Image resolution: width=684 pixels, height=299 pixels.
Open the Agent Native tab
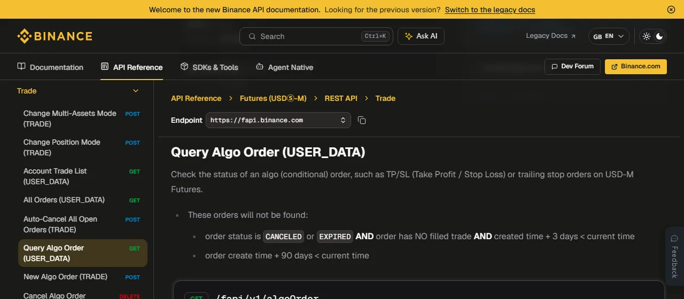tap(284, 67)
